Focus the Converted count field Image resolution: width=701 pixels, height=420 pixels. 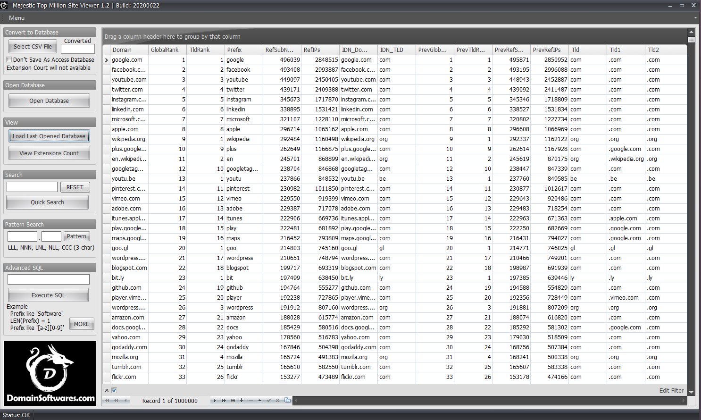78,49
